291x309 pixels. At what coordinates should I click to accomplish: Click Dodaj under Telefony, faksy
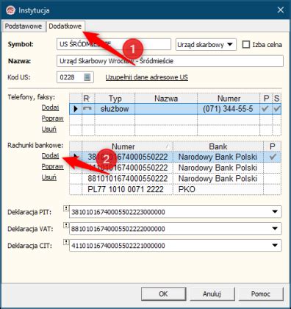point(50,107)
